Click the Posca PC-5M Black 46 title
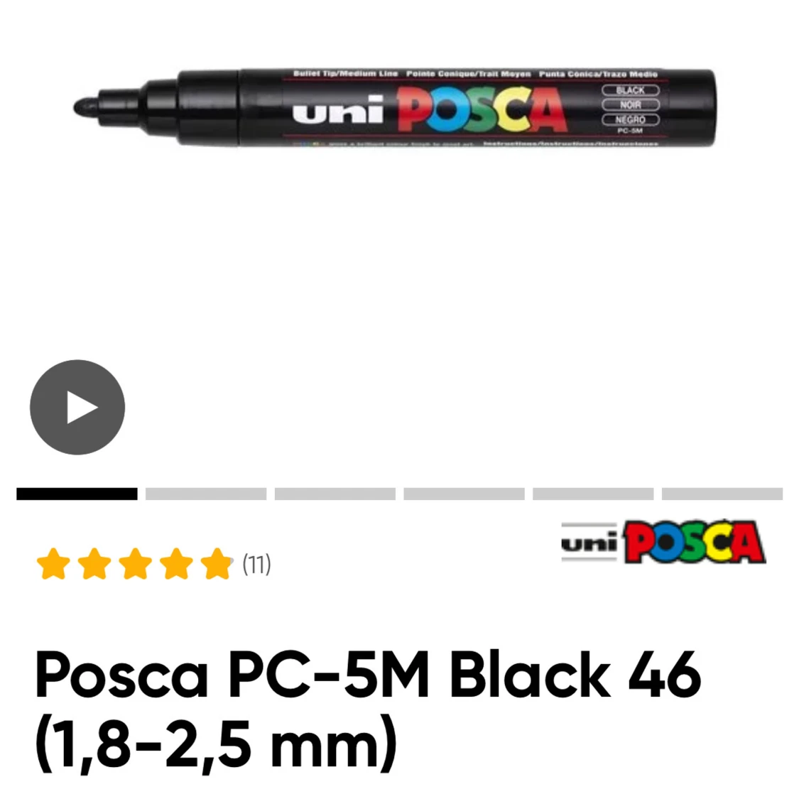The width and height of the screenshot is (799, 799). click(368, 675)
